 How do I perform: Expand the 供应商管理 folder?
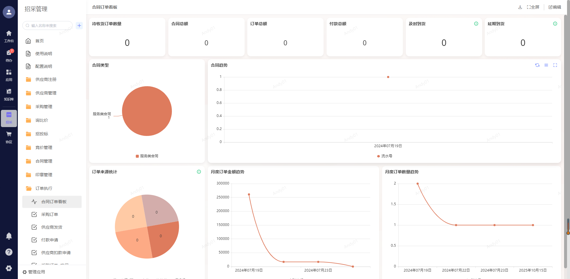[46, 93]
